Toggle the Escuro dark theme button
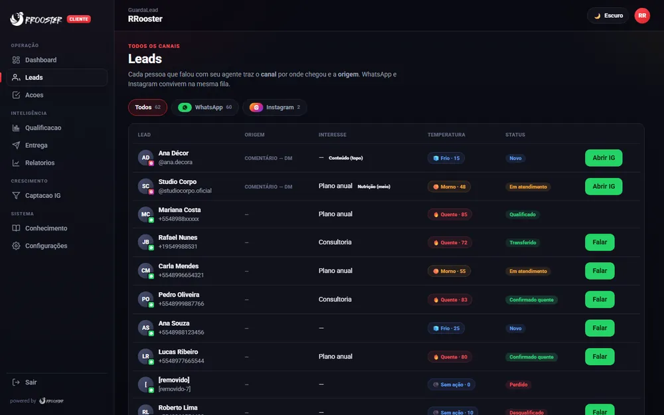664x415 pixels. (x=608, y=16)
